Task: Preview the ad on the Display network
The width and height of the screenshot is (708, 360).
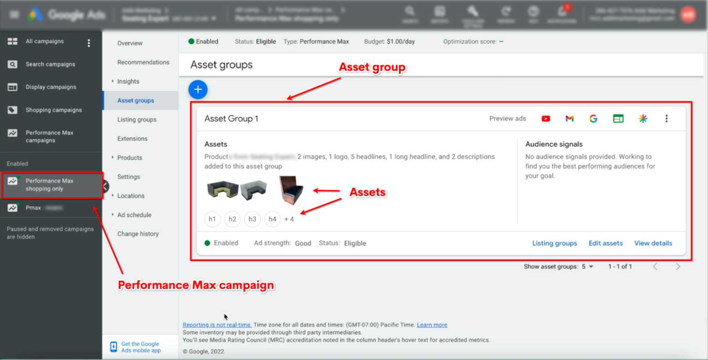Action: click(618, 118)
